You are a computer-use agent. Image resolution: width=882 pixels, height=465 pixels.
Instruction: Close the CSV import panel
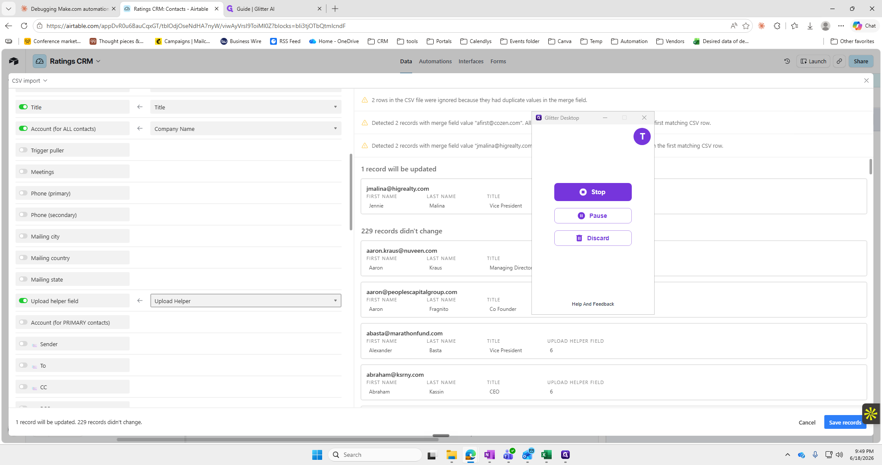click(x=866, y=81)
